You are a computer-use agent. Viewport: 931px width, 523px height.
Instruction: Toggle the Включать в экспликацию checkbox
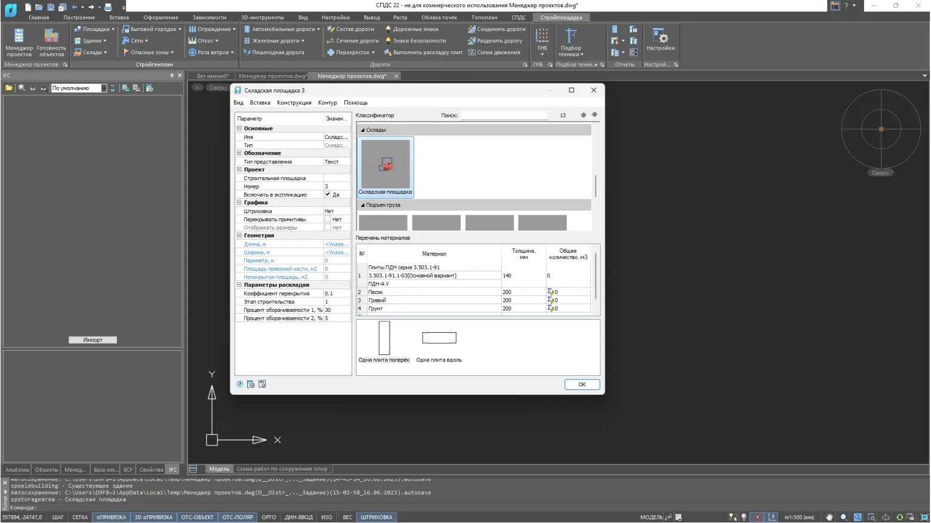pyautogui.click(x=328, y=194)
